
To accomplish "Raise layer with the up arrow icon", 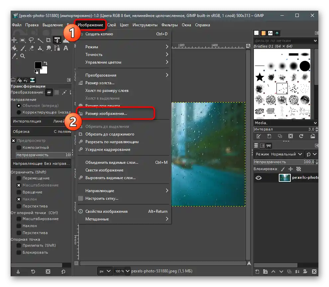I will (273, 271).
